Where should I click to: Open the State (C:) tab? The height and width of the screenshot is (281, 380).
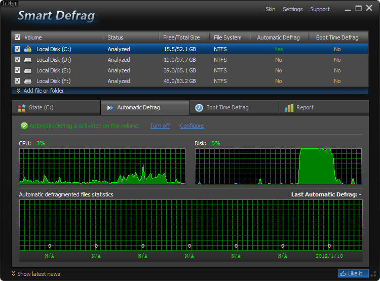[56, 107]
